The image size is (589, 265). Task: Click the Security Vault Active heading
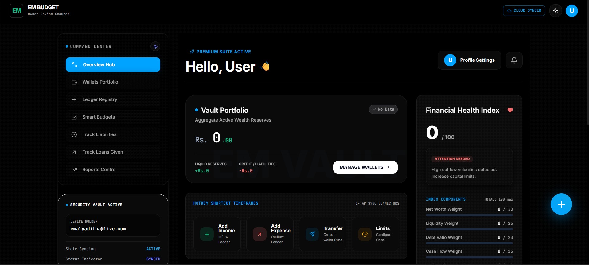tap(96, 205)
